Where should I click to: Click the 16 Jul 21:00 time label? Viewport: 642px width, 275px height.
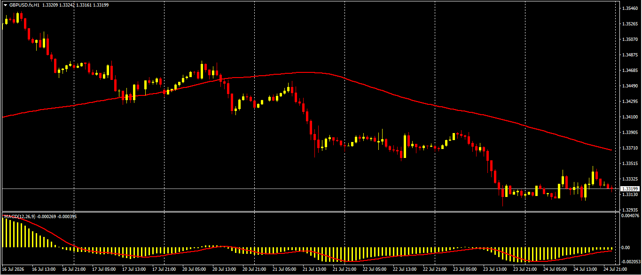click(74, 269)
